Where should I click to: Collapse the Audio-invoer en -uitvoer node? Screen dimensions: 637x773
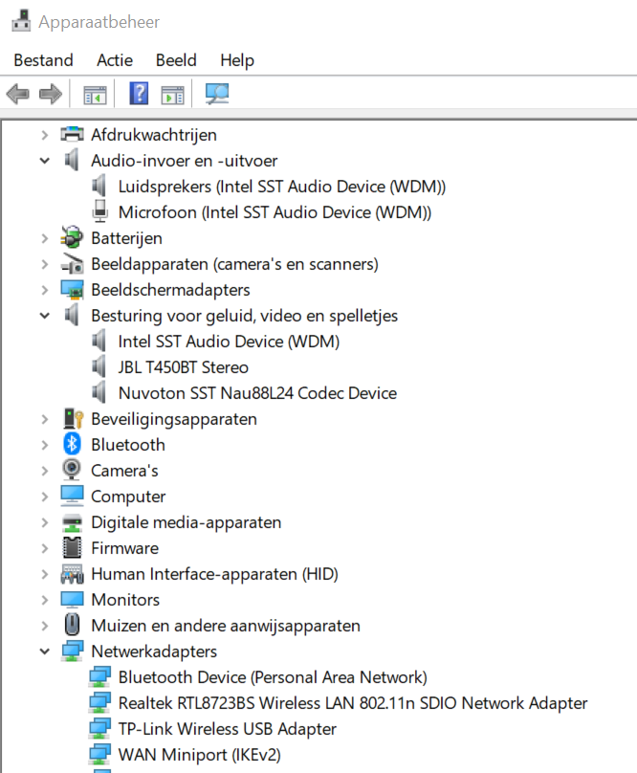point(44,161)
